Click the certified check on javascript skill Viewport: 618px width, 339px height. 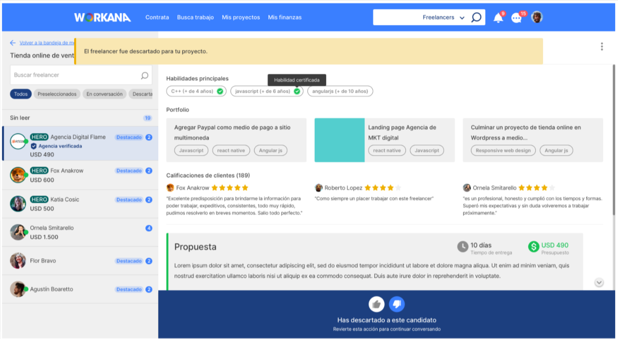click(x=297, y=91)
